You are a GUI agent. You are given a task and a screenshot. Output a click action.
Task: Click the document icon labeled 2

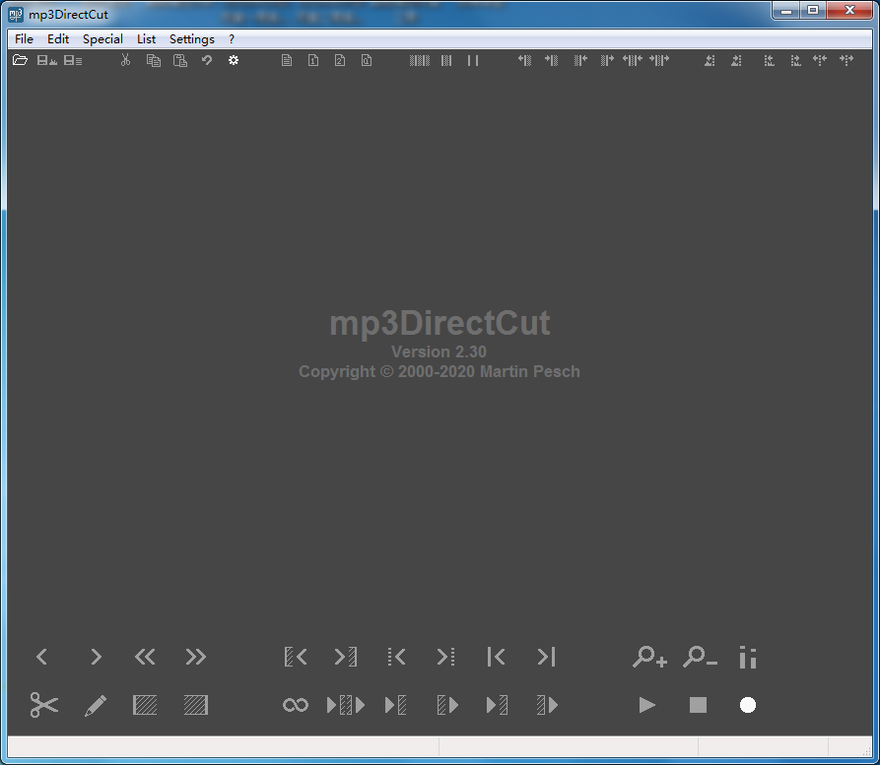point(340,60)
